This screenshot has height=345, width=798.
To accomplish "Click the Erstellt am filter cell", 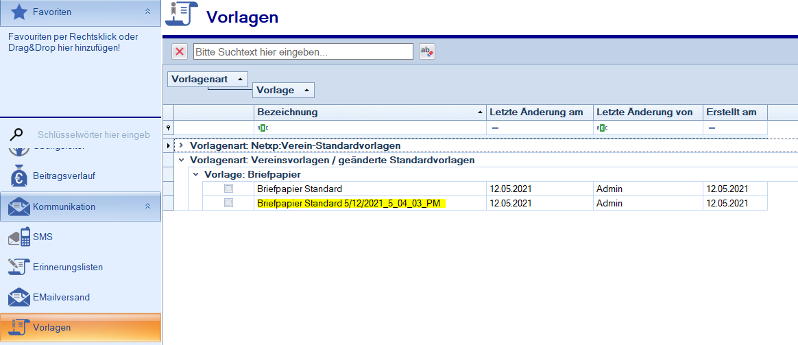I will [x=736, y=128].
